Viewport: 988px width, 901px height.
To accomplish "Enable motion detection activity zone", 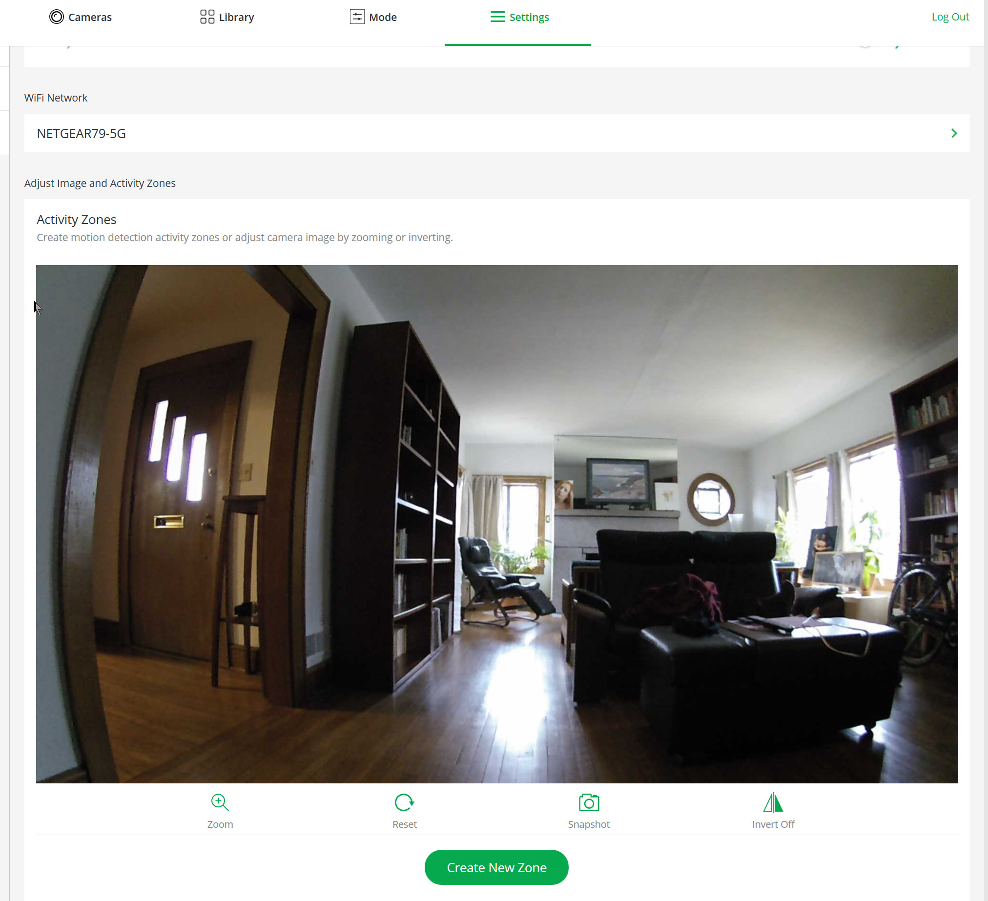I will tap(496, 866).
